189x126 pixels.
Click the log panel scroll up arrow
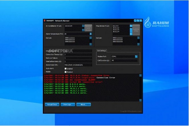coord(140,75)
